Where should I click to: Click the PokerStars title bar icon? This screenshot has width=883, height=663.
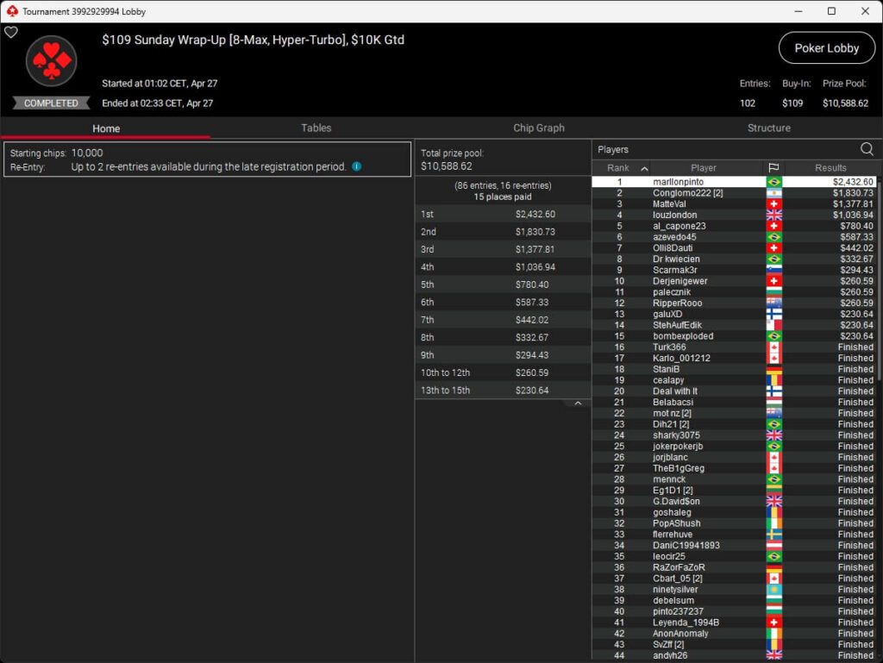coord(11,11)
